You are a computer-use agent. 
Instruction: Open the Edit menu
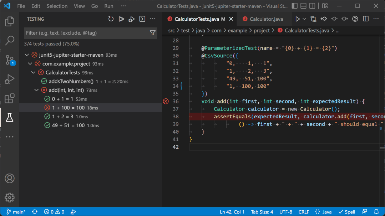(x=36, y=6)
